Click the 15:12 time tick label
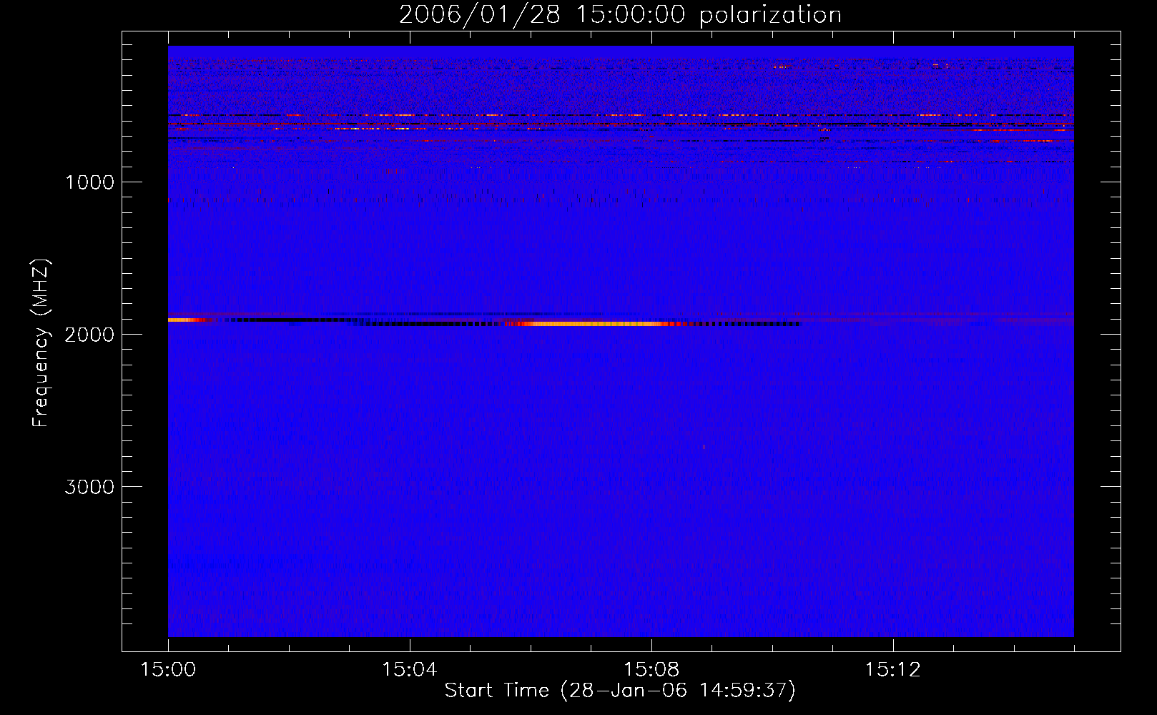Screen dimensions: 1157x715 893,670
